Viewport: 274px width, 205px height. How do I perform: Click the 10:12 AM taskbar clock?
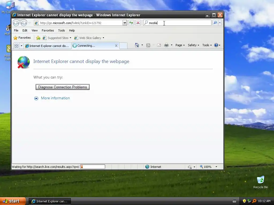[x=264, y=201]
